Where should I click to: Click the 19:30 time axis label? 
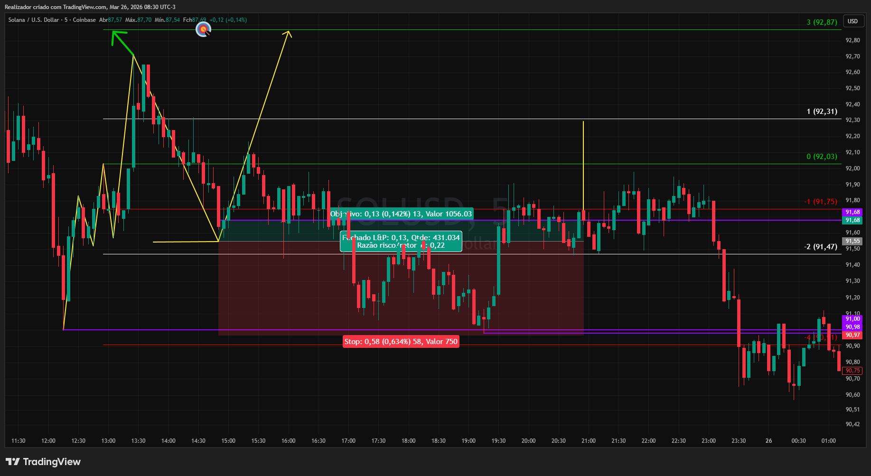(x=498, y=441)
